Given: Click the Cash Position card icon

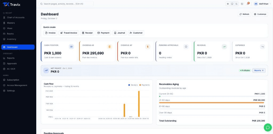Looking at the screenshot, I should (71, 47).
